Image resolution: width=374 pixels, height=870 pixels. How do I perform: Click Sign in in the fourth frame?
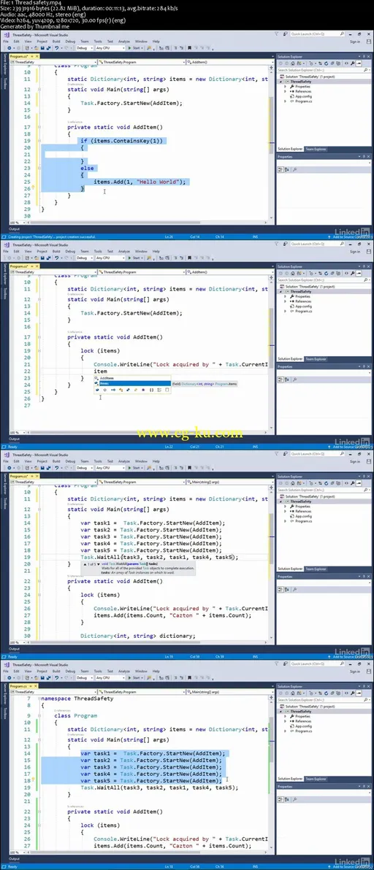click(x=355, y=671)
